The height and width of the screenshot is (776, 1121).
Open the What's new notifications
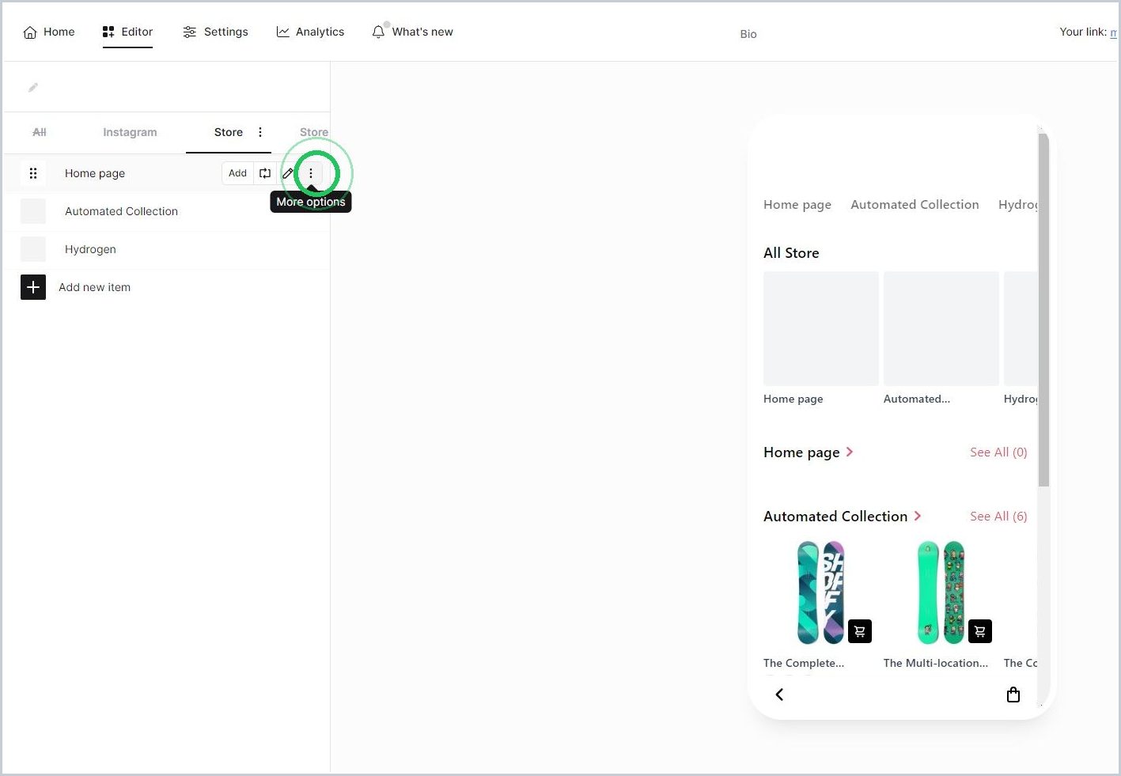(x=413, y=32)
